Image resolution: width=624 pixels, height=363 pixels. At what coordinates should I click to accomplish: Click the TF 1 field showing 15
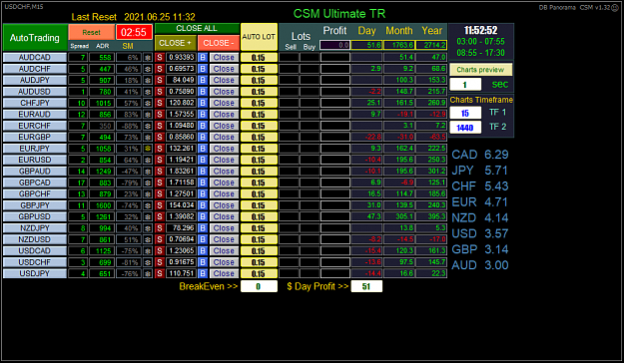(465, 113)
